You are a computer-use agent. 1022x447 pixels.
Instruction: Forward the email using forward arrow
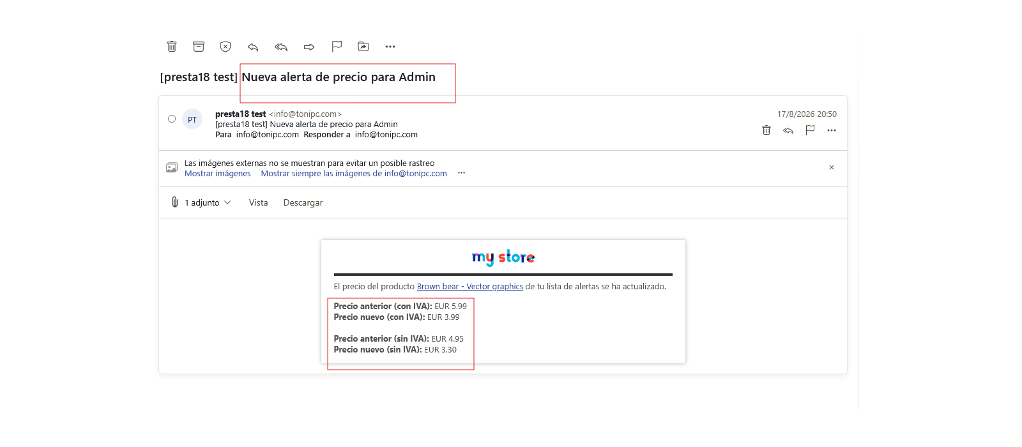tap(309, 47)
